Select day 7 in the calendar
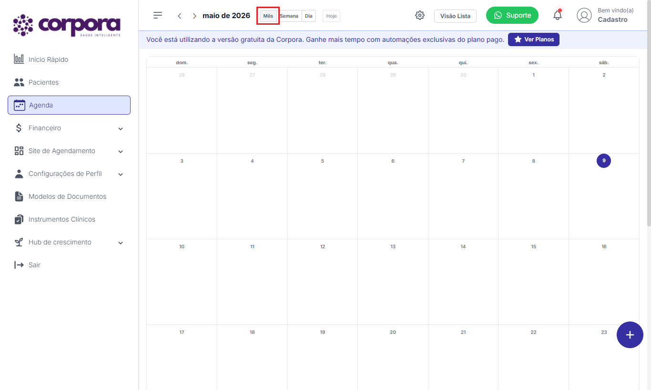Viewport: 651px width, 390px height. (x=463, y=161)
